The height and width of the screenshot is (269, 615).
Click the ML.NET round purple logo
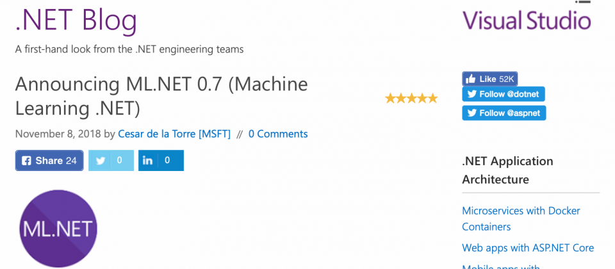pos(58,228)
